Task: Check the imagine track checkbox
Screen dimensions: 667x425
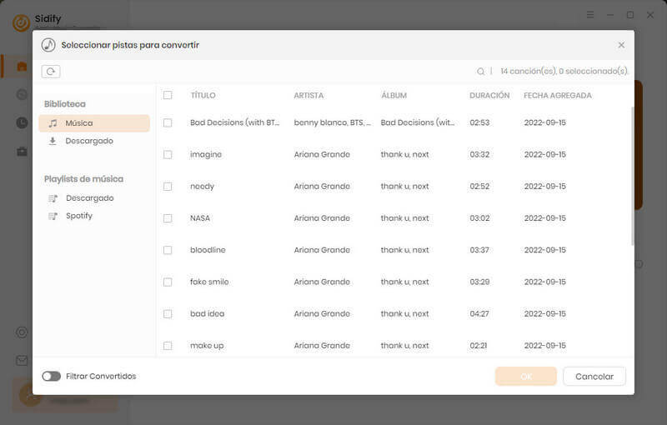Action: [168, 155]
